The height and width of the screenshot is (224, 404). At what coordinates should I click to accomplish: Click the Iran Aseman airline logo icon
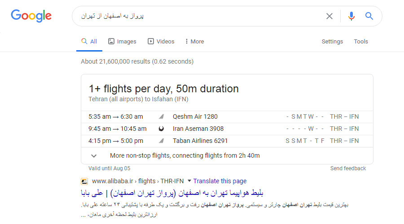pyautogui.click(x=161, y=129)
